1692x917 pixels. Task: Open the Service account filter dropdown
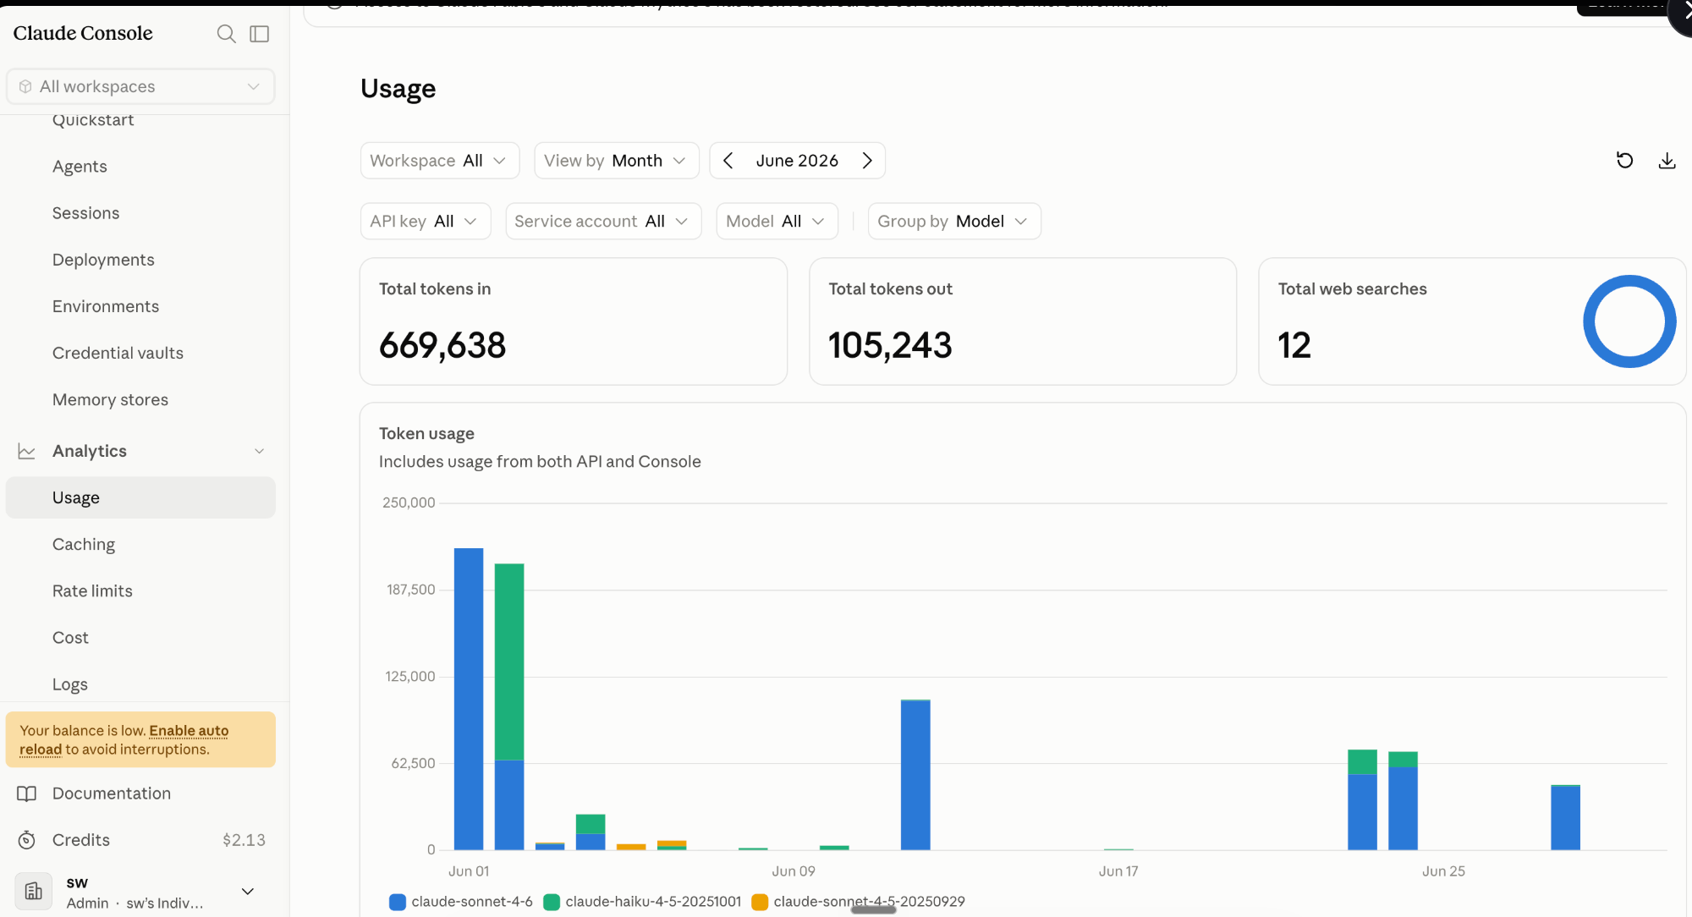(x=603, y=222)
